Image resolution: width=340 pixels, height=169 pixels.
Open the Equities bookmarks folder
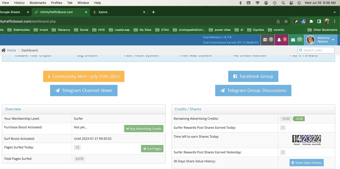click(256, 30)
